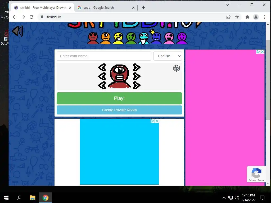The height and width of the screenshot is (203, 271).
Task: Click top left arrow to change avatar eyes
Action: 102,67
